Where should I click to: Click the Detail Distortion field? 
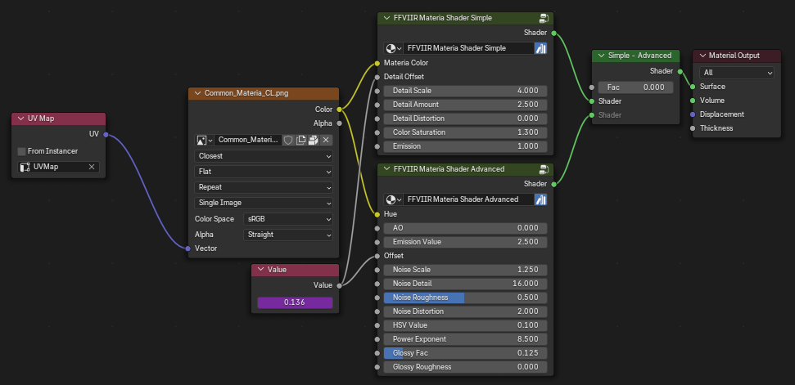(465, 119)
